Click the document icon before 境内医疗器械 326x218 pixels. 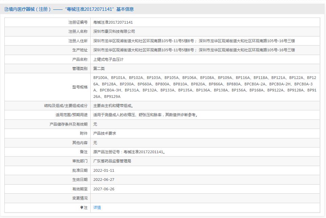(x=6, y=9)
